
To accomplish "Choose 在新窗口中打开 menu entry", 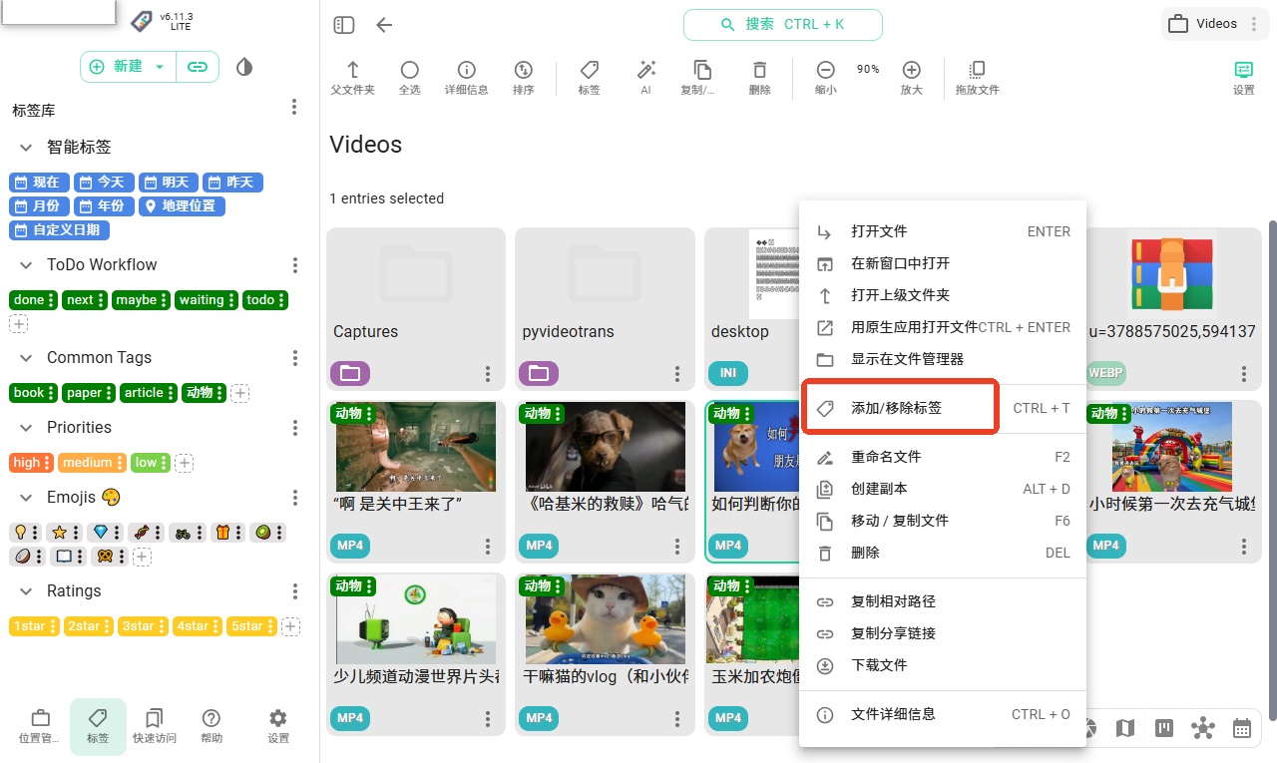I will (x=943, y=263).
